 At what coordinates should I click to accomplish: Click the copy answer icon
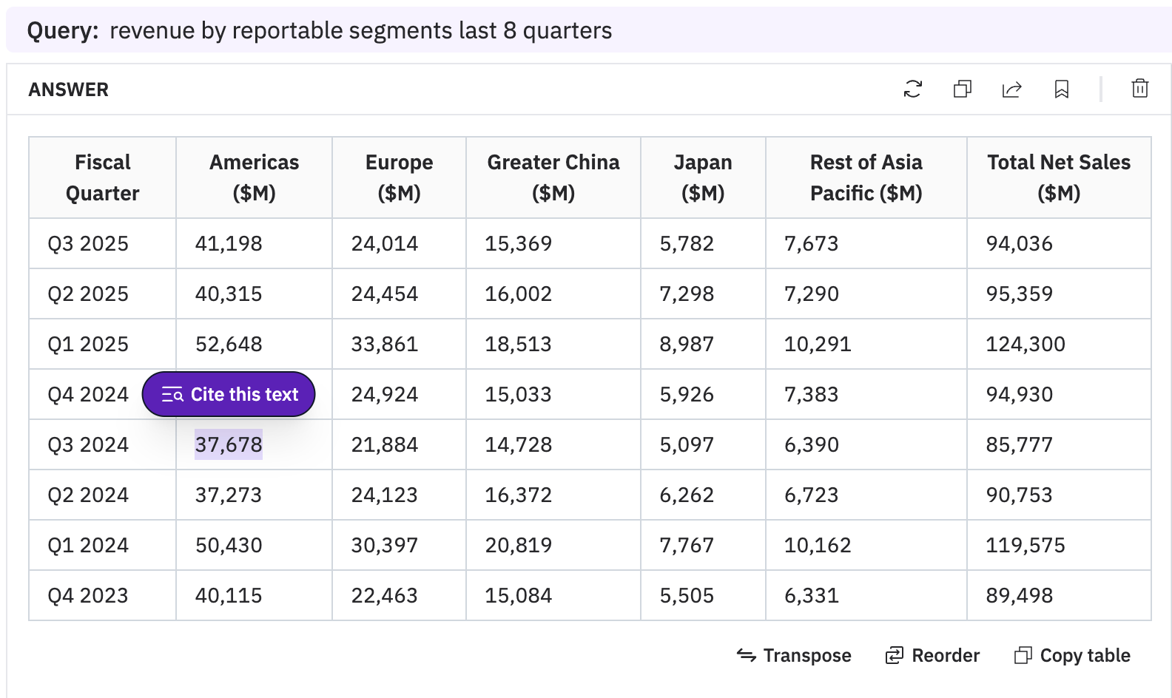pos(962,89)
